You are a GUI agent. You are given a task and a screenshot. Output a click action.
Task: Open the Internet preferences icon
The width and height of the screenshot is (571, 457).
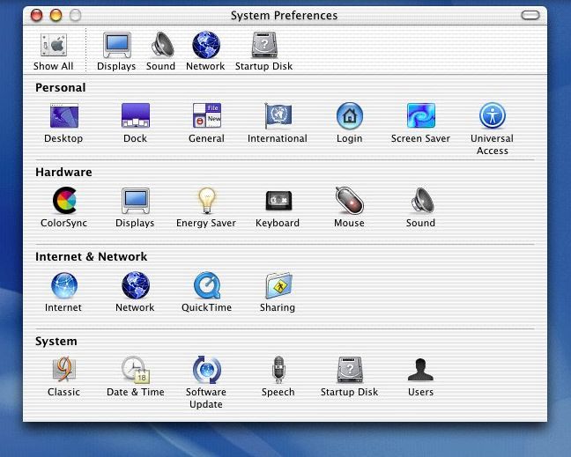click(x=64, y=285)
